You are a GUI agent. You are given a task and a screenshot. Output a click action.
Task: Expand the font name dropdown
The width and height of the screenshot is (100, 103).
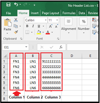pyautogui.click(x=46, y=20)
